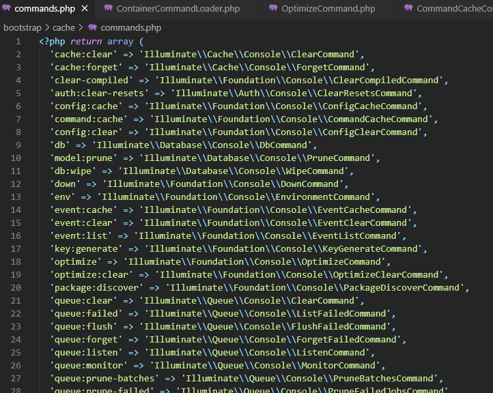The image size is (493, 393).
Task: Click the WipeCommand class string
Action: click(x=234, y=171)
